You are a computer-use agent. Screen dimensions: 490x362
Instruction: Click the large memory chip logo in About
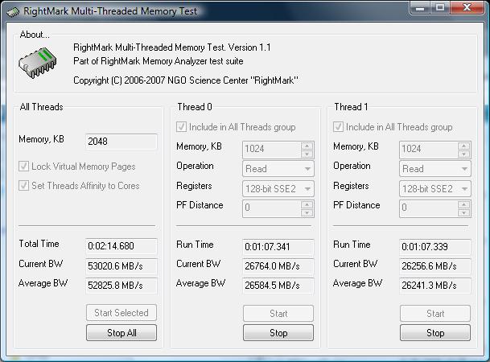click(x=38, y=63)
